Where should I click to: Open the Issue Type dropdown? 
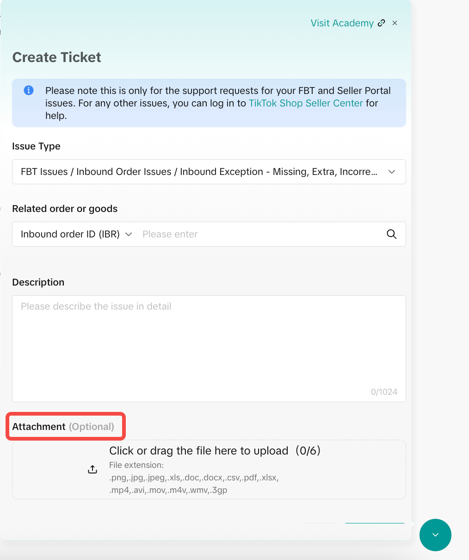[199, 172]
